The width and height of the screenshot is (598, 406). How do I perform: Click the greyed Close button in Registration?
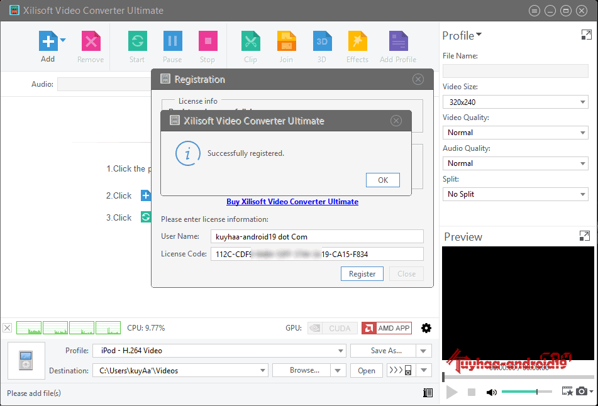click(406, 274)
